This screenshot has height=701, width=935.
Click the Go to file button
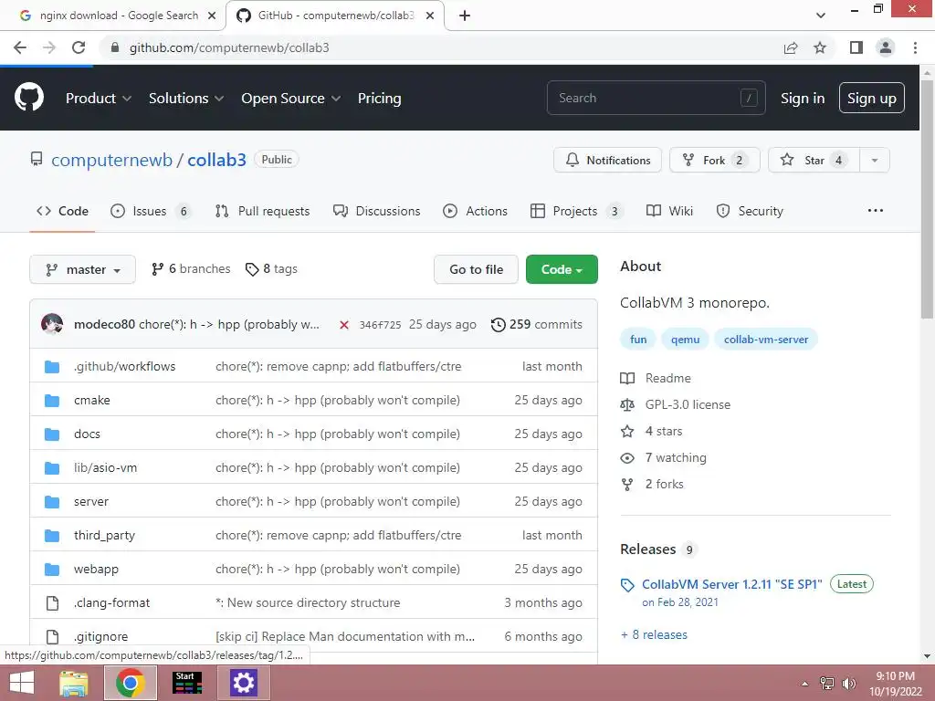click(x=476, y=269)
